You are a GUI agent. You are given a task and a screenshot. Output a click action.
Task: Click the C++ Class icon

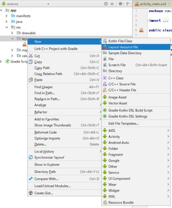point(105,78)
